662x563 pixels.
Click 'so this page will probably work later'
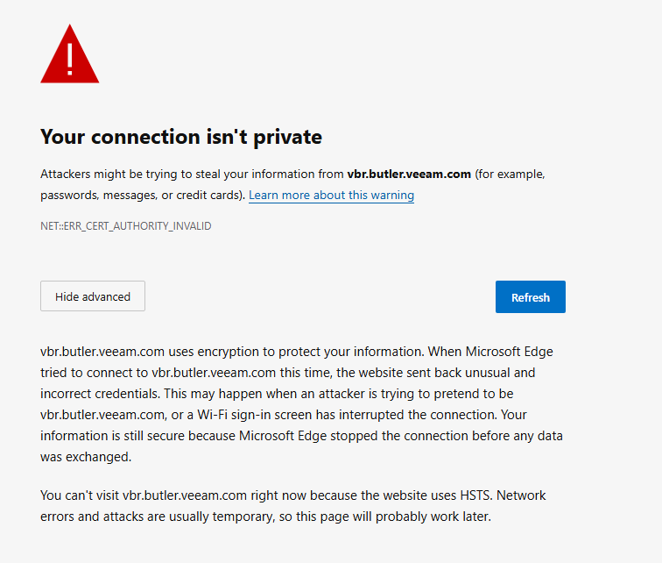tap(378, 517)
